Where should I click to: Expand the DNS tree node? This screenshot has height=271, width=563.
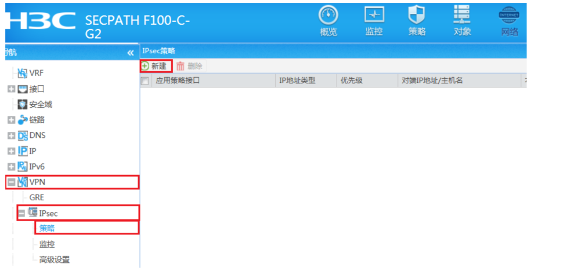[12, 135]
